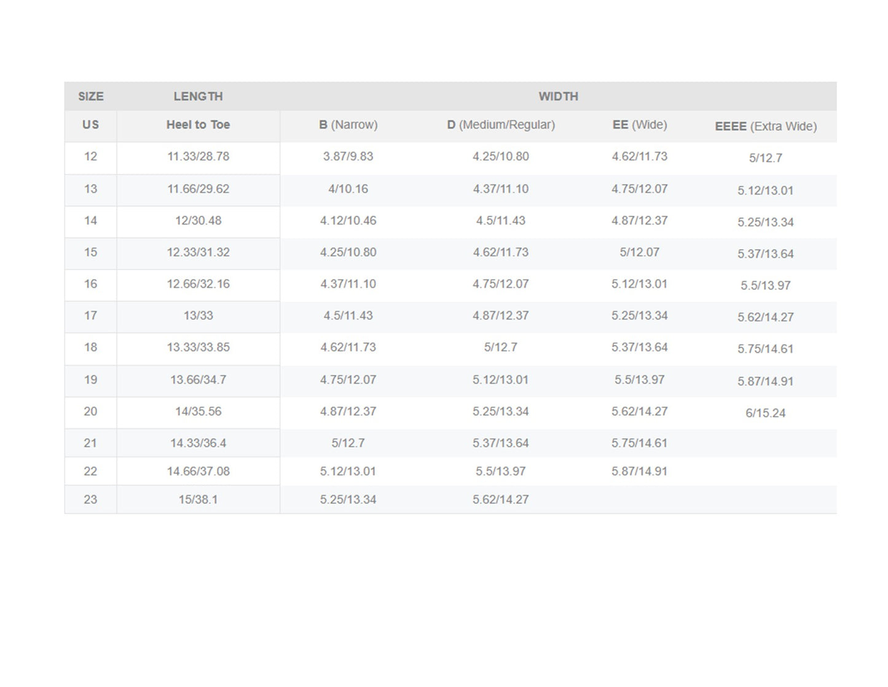
Task: Select the D (Medium/Regular) column heading
Action: (501, 125)
